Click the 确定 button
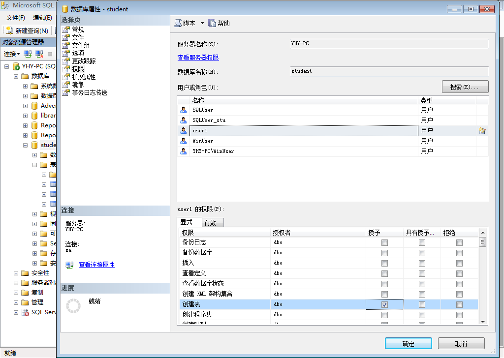 pyautogui.click(x=408, y=344)
